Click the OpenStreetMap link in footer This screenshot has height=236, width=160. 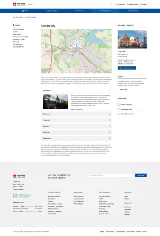19,190
